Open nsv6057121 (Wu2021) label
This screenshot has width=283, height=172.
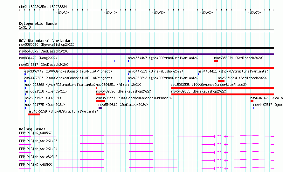click(x=43, y=98)
